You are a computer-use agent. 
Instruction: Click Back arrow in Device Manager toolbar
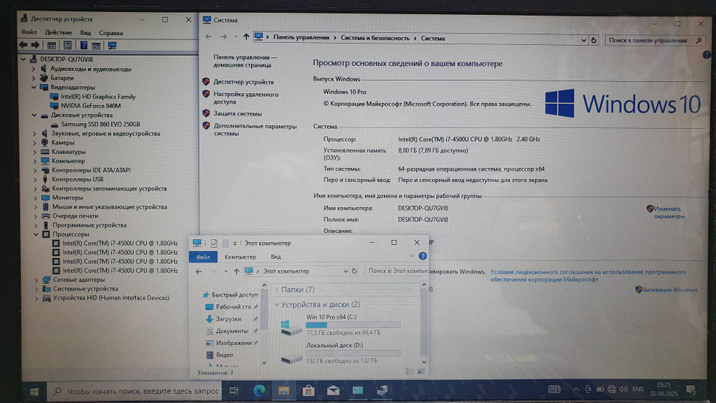[23, 45]
